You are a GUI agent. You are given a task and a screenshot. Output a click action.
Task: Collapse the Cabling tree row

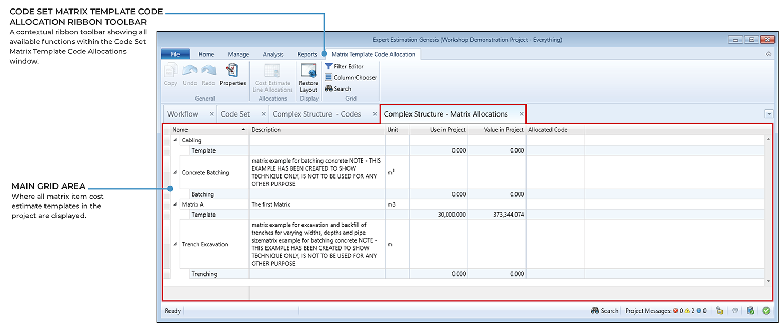[x=175, y=140]
